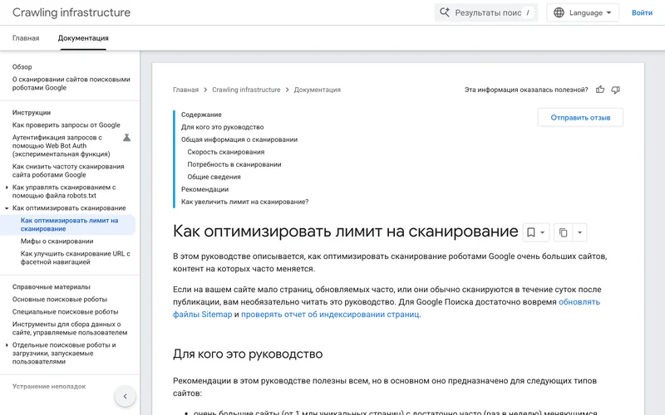Jump to 'Потребность в сканировании' in contents
Image resolution: width=665 pixels, height=415 pixels.
(234, 164)
